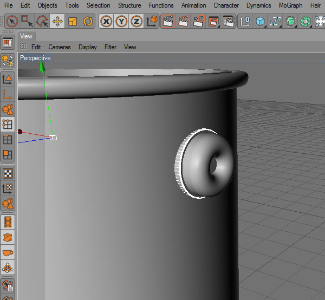Switch to Texture Axis mode icon
This screenshot has width=325, height=300.
[8, 188]
